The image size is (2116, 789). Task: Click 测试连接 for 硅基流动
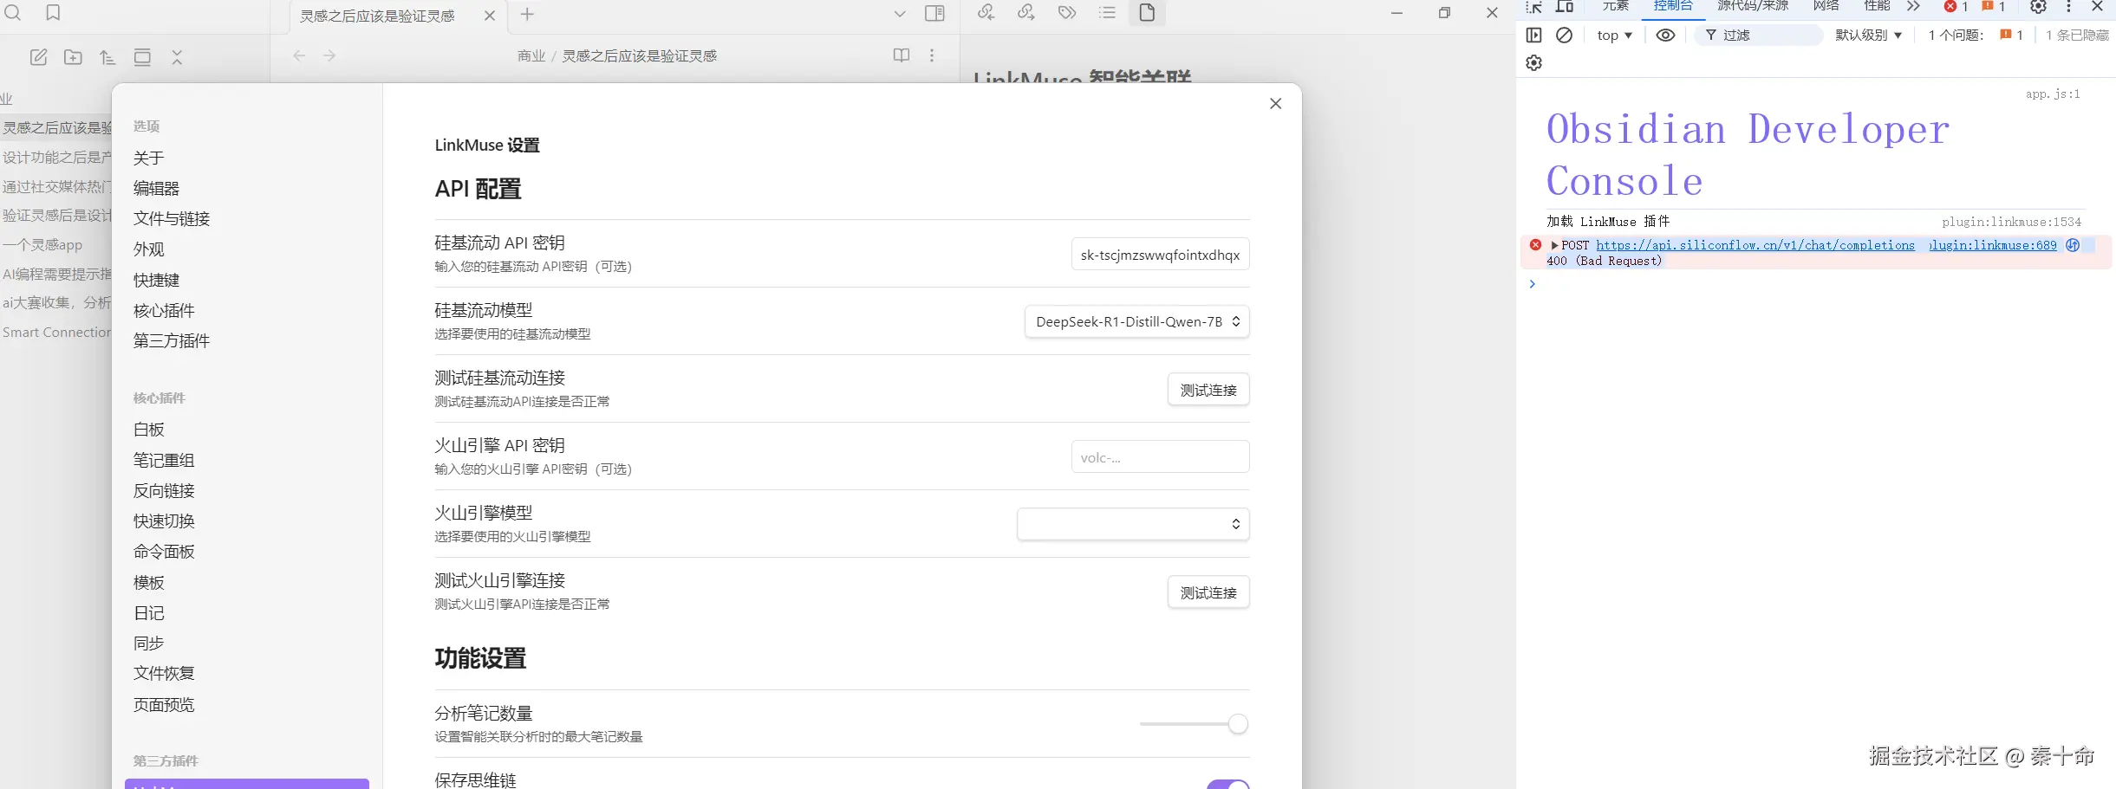(1208, 390)
